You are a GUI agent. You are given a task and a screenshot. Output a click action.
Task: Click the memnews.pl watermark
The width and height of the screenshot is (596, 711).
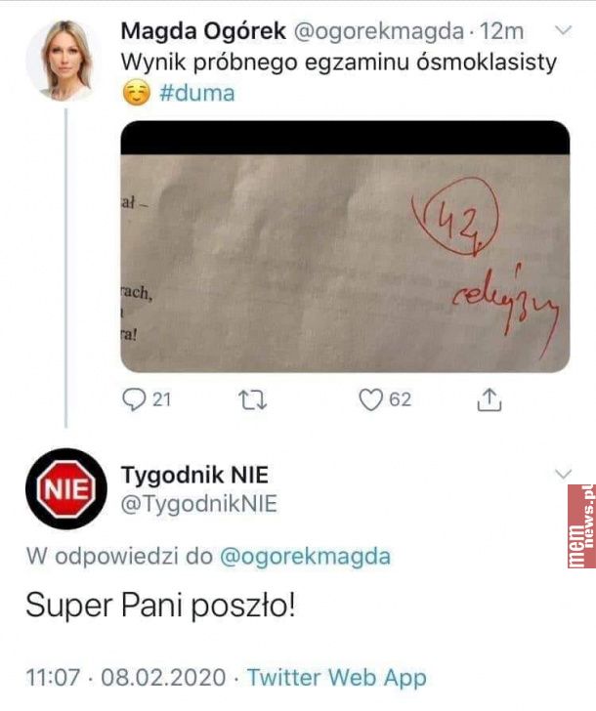[x=581, y=526]
